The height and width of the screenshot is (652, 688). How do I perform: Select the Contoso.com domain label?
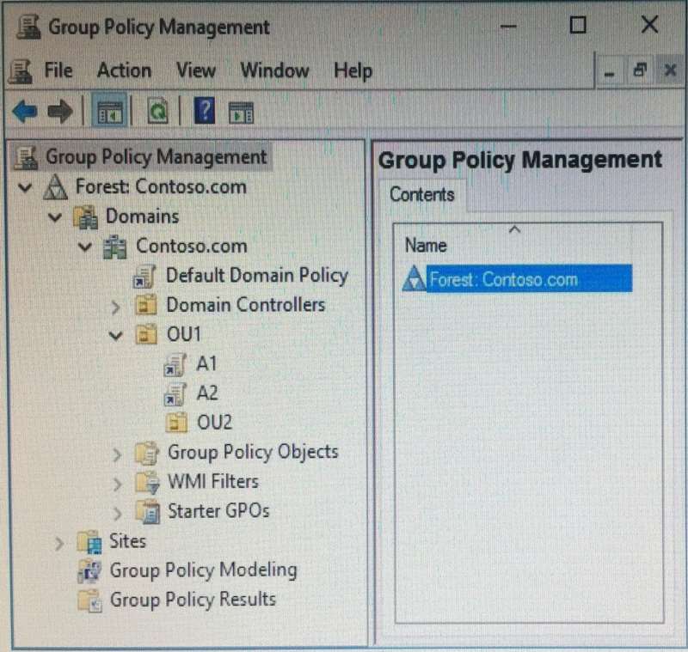(x=192, y=246)
